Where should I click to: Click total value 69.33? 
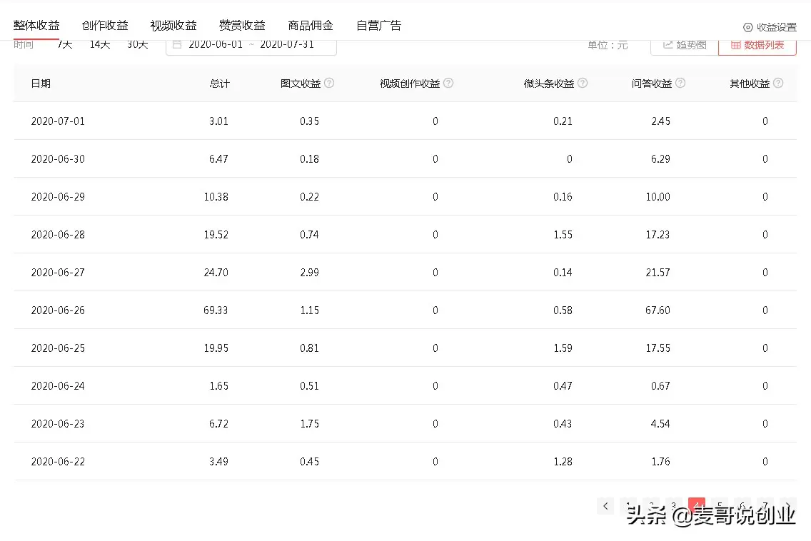216,310
